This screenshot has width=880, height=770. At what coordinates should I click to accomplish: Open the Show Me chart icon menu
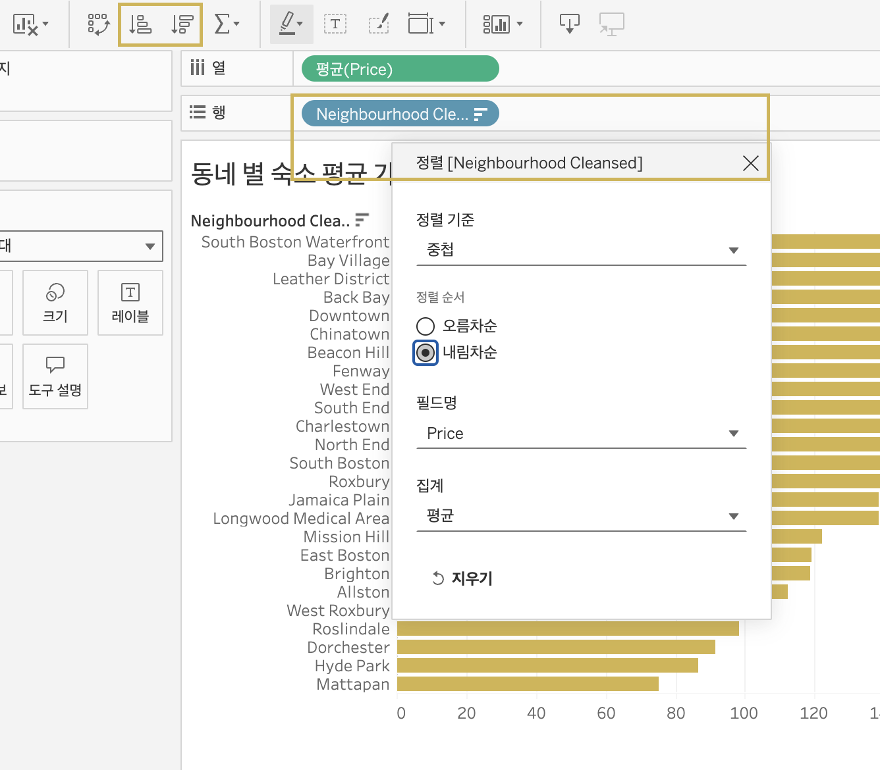point(502,24)
